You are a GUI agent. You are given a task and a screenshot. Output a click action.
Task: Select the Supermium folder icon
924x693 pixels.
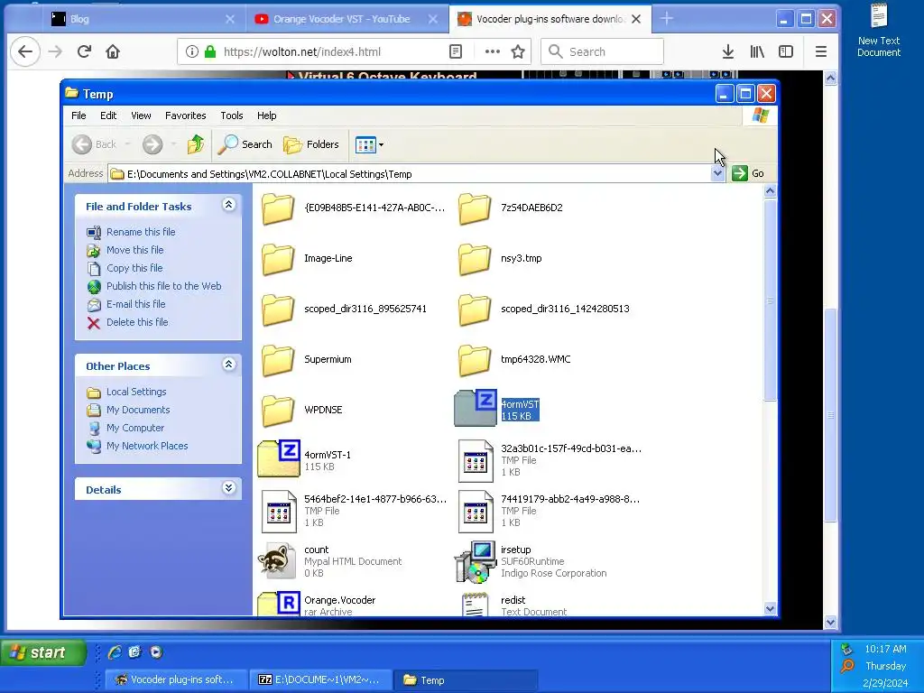pyautogui.click(x=278, y=360)
